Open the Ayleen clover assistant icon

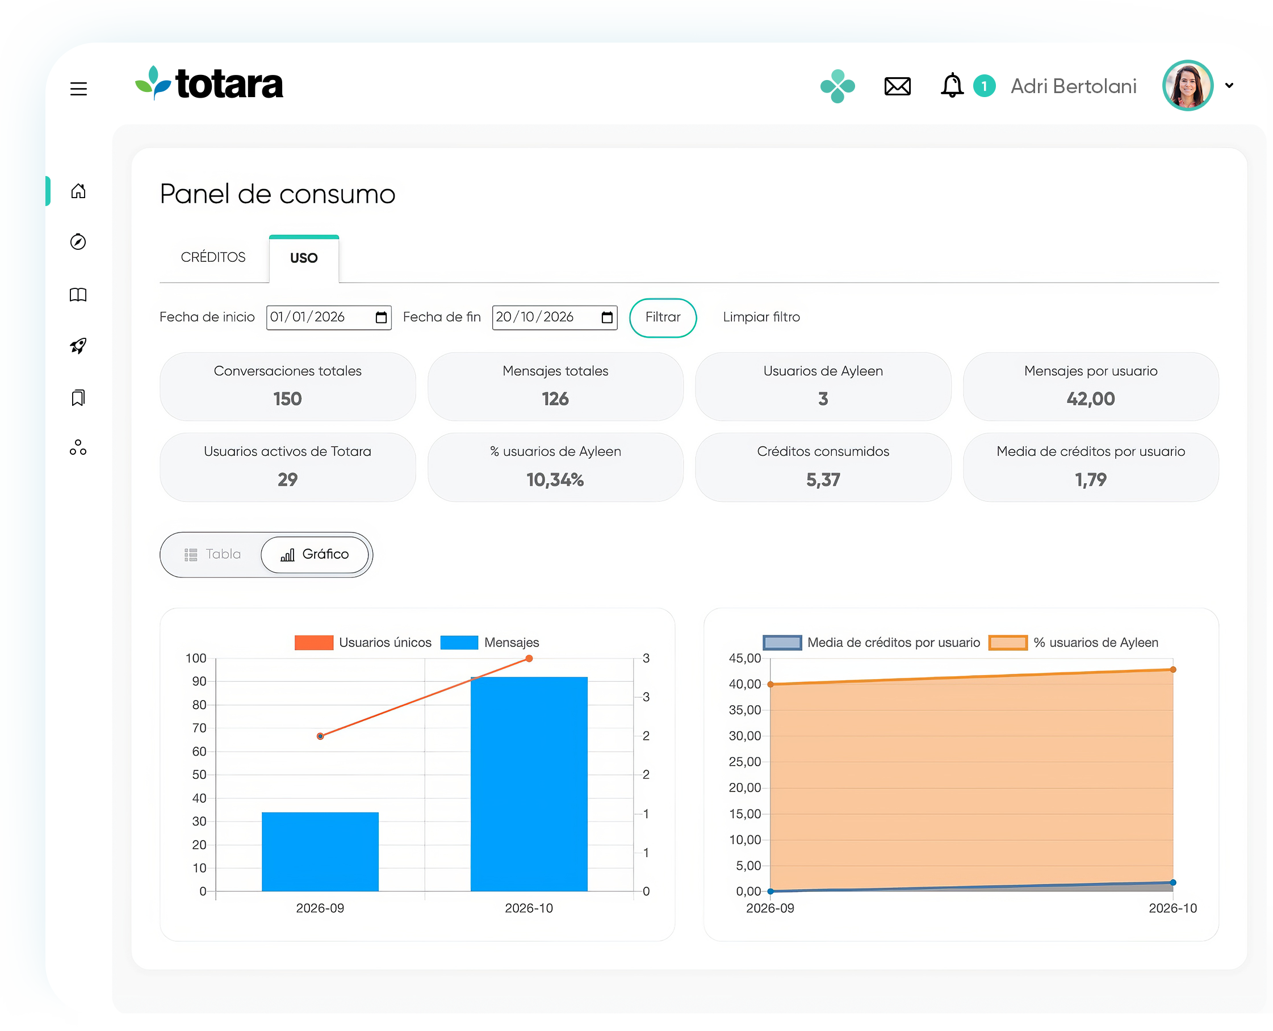point(837,86)
